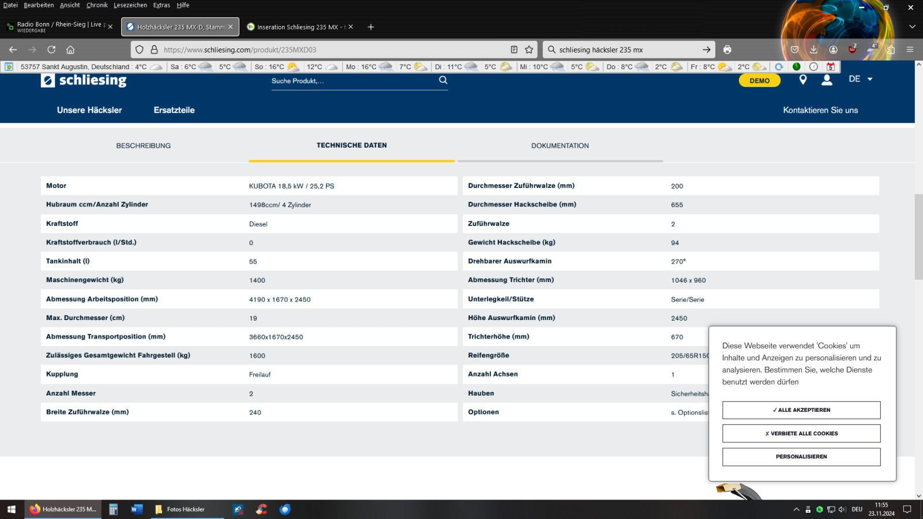Image resolution: width=923 pixels, height=519 pixels.
Task: Open Windows notification center icon
Action: tap(907, 509)
